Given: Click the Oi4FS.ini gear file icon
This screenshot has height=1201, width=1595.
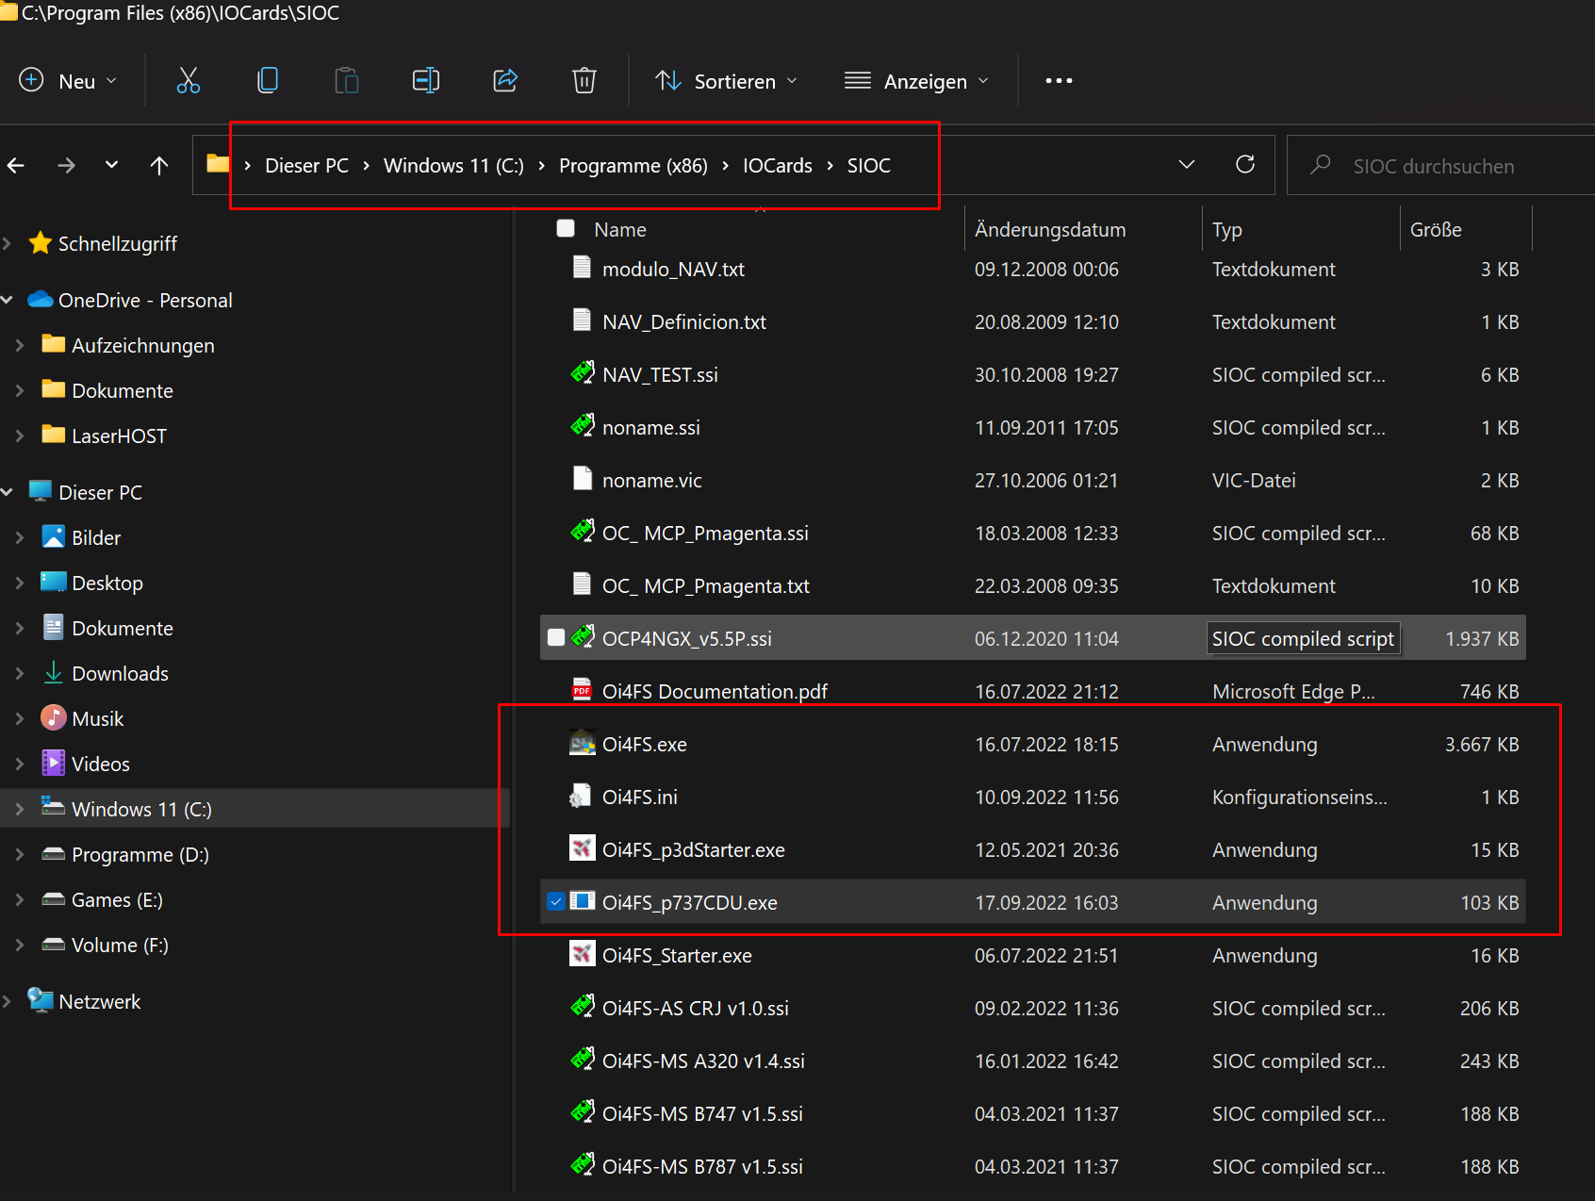Looking at the screenshot, I should (x=581, y=797).
